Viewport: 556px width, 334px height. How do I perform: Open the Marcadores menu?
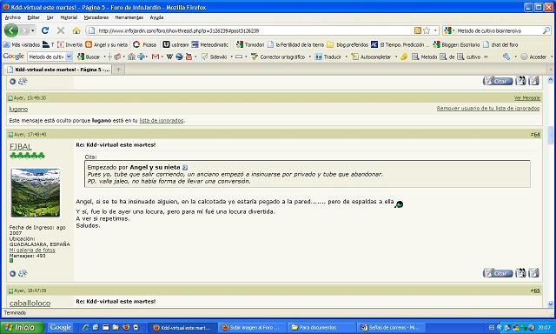96,17
